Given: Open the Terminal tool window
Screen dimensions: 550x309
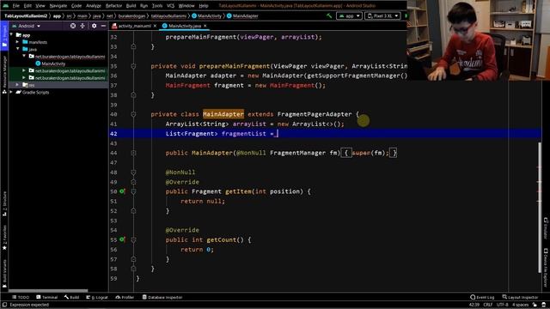Looking at the screenshot, I should pos(46,297).
